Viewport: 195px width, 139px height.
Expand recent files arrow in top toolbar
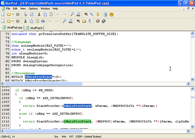(x=13, y=14)
